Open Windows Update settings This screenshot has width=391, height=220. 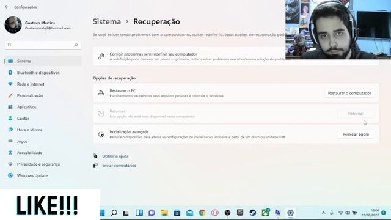point(43,175)
